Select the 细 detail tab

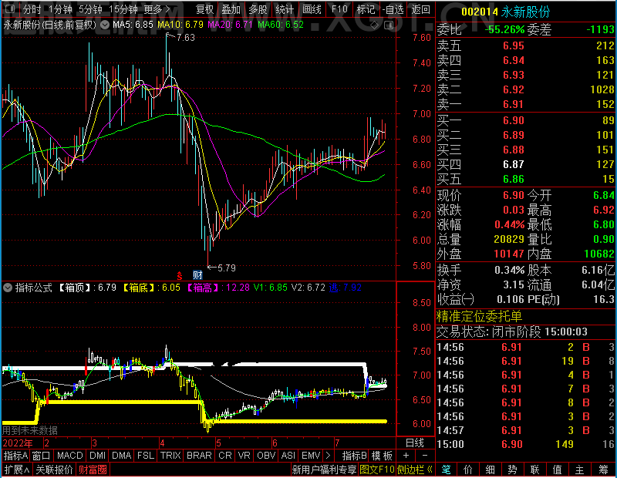[490, 470]
